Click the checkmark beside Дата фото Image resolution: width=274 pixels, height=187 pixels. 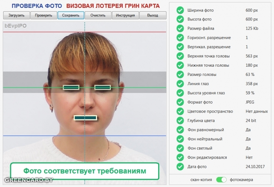click(x=180, y=167)
